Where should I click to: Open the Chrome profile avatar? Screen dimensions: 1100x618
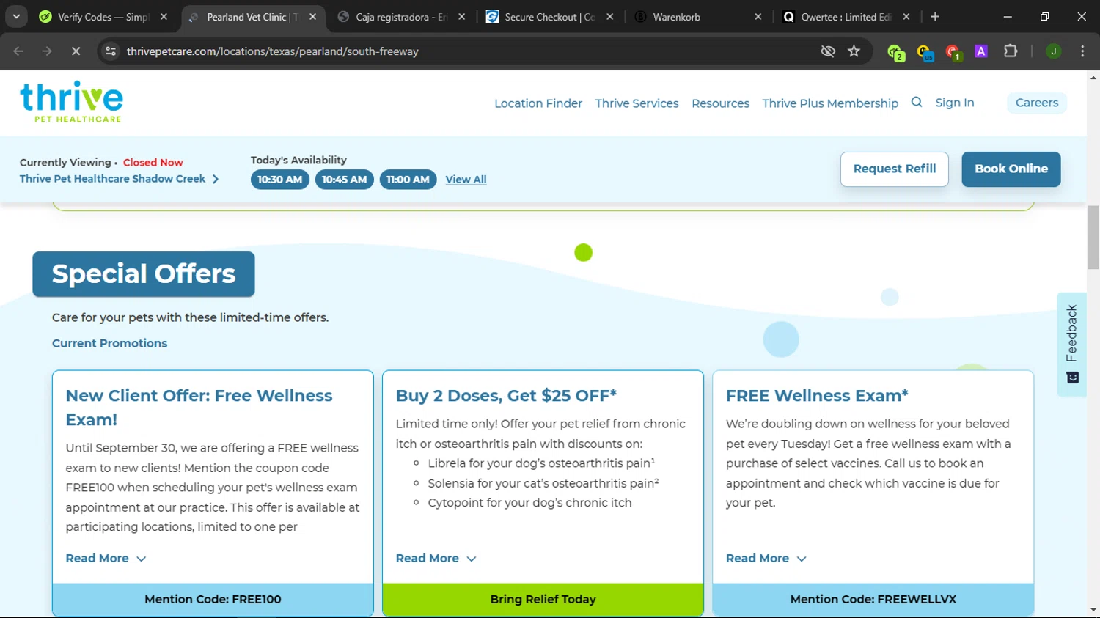[1054, 51]
